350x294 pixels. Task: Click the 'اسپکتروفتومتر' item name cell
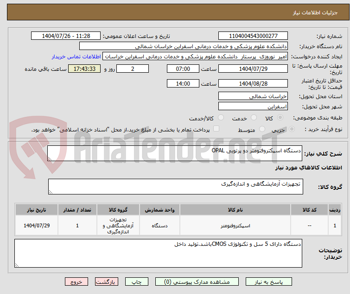(x=235, y=225)
